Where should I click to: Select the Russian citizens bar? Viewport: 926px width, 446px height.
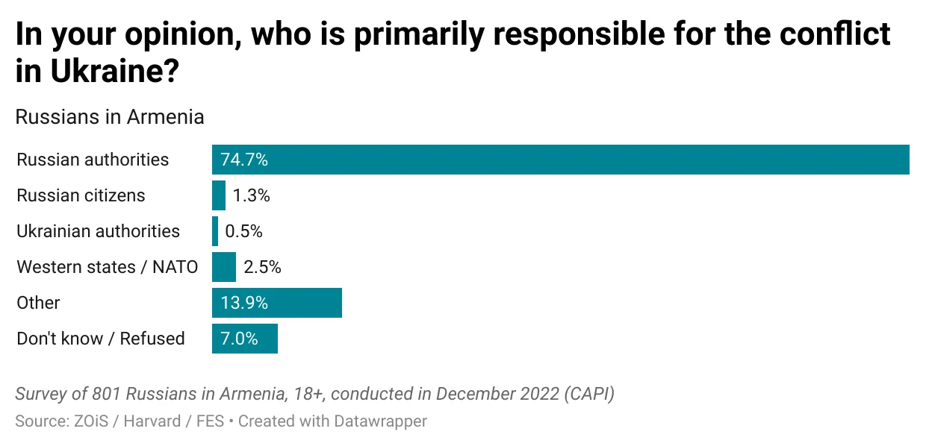coord(219,195)
